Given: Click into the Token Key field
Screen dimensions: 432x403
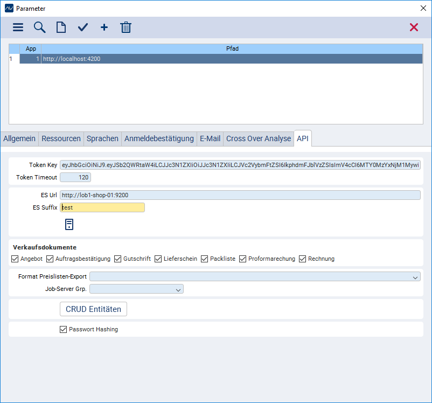Looking at the screenshot, I should tap(240, 165).
